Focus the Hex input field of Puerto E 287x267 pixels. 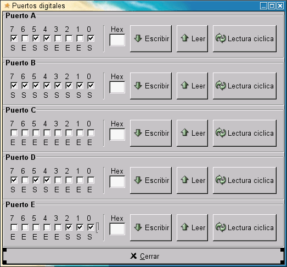pos(117,229)
